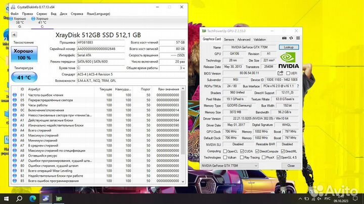Switch to the Validation tab in GPU-Z
Image resolution: width=364 pixels, height=204 pixels.
pyautogui.click(x=259, y=39)
